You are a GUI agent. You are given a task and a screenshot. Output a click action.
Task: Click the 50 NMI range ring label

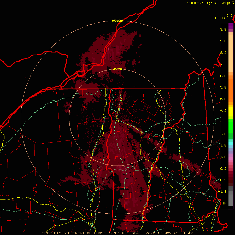tap(117, 69)
